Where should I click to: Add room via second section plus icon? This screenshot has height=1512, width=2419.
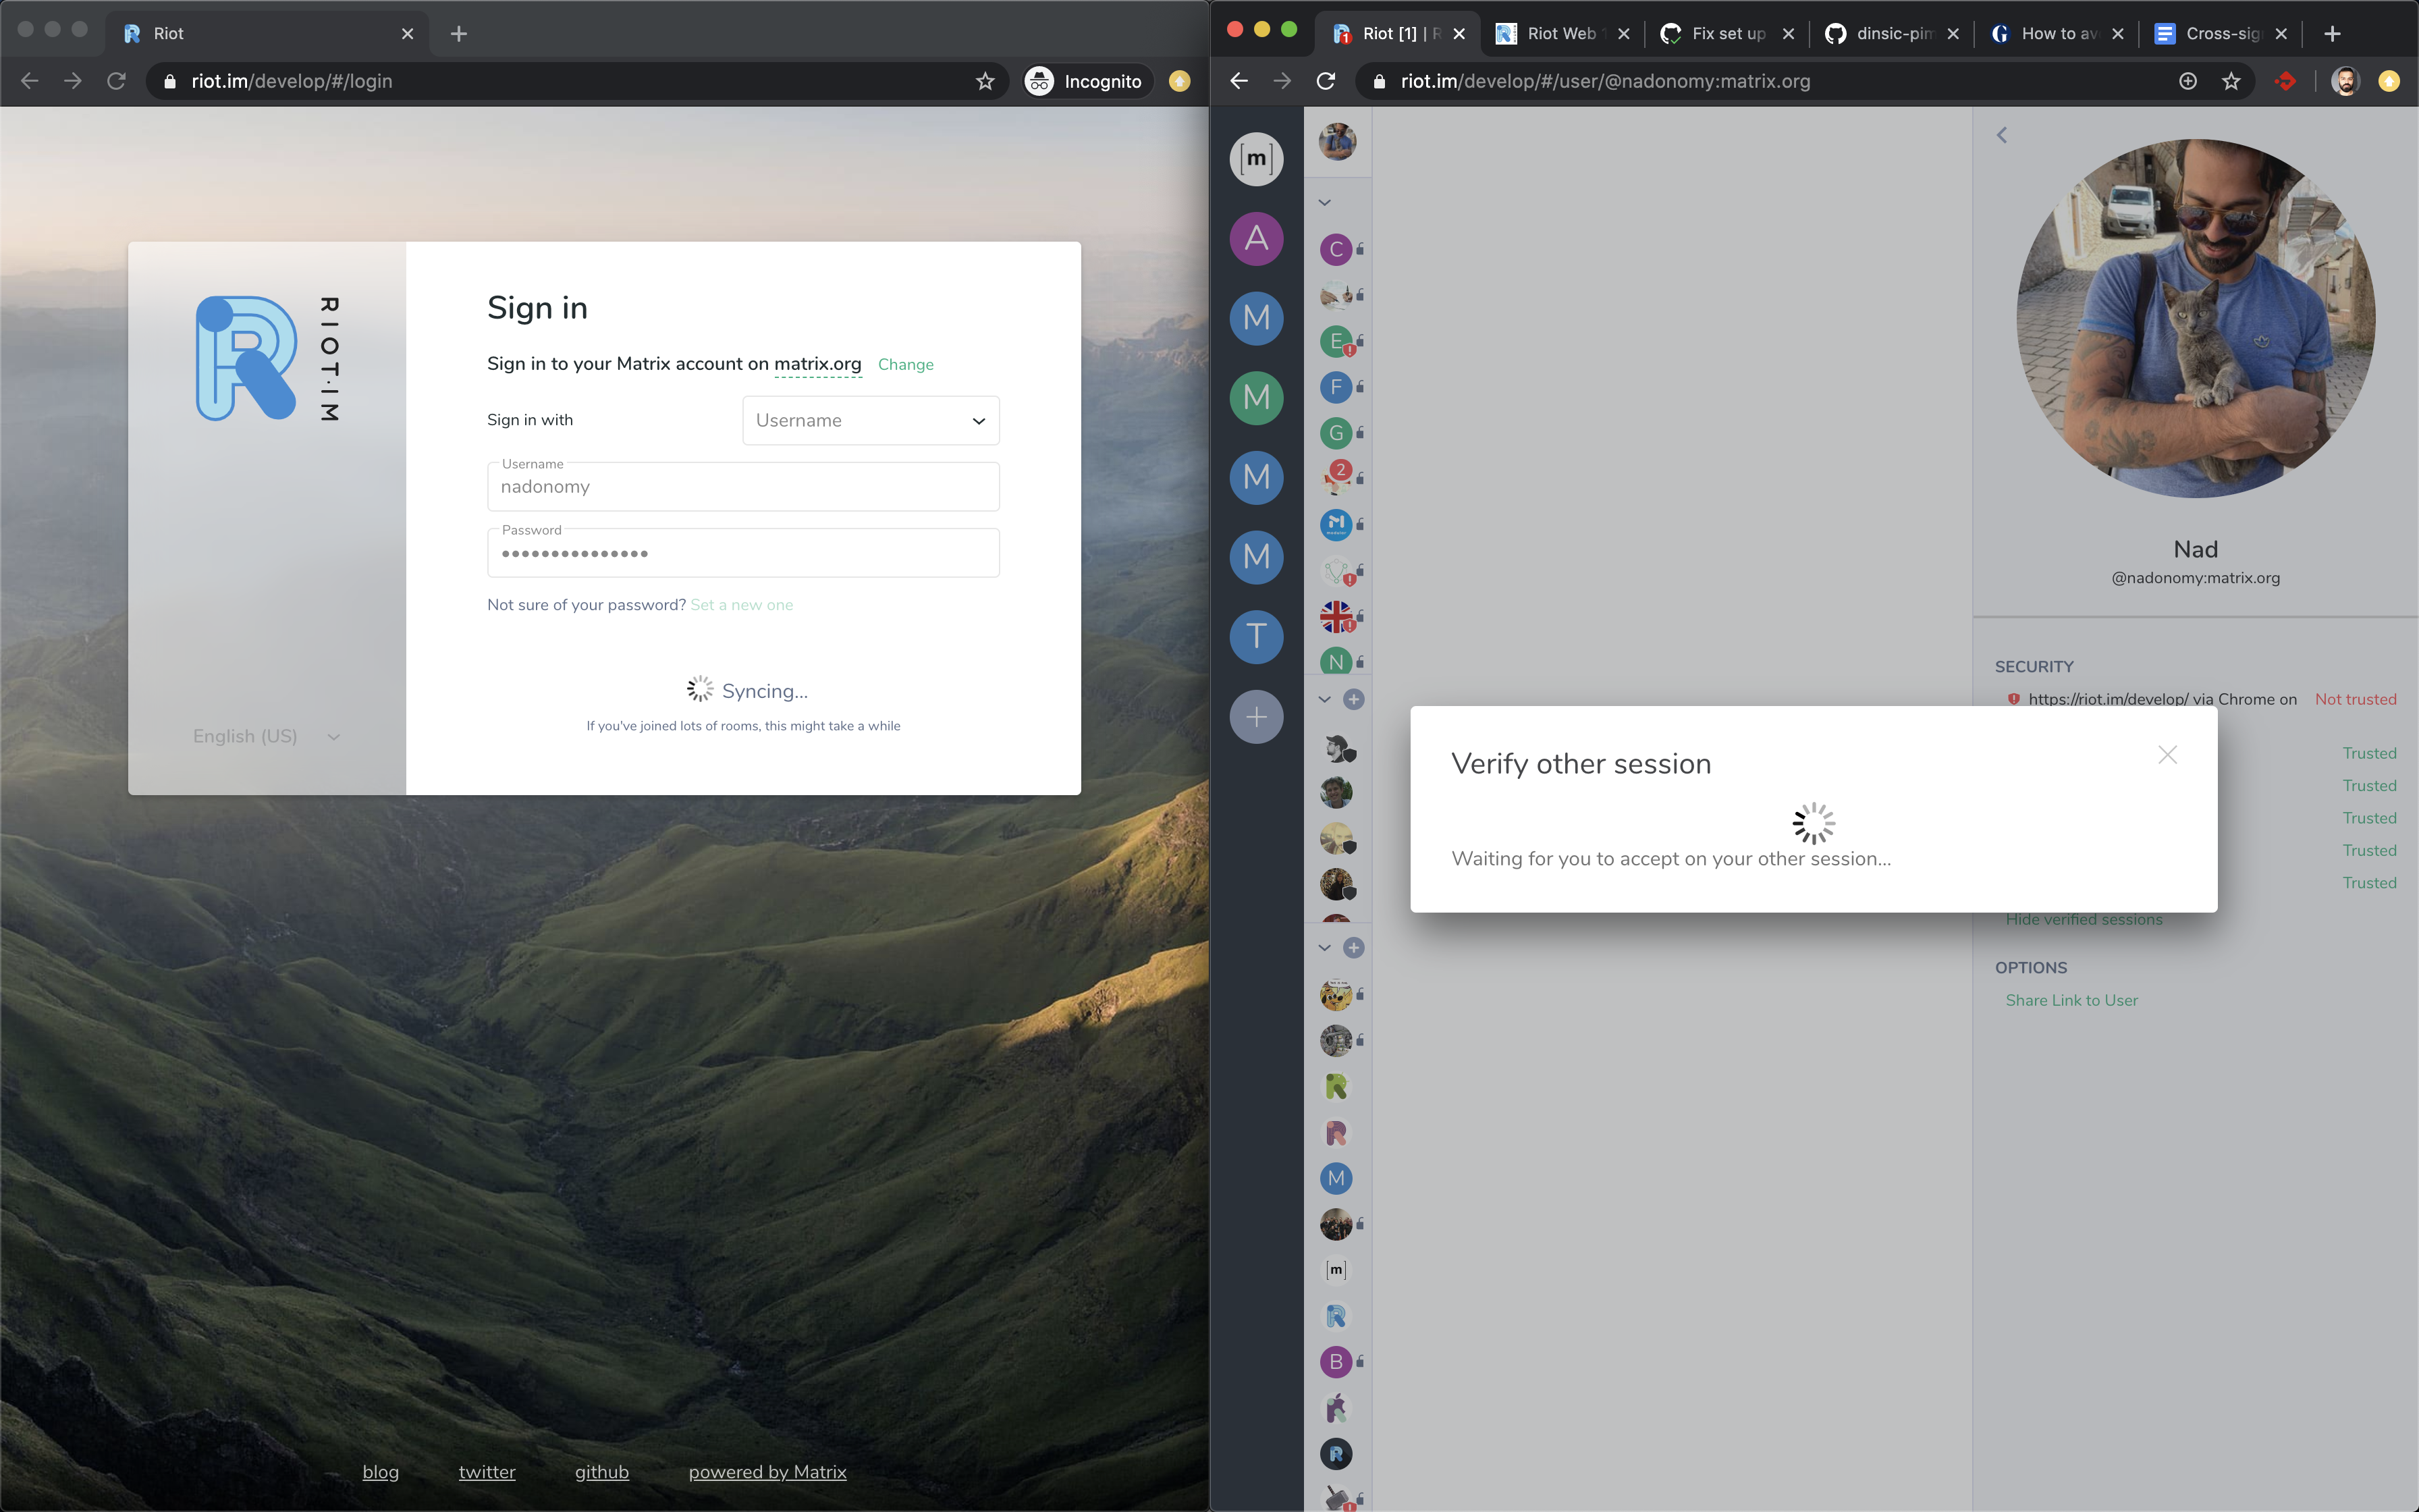pyautogui.click(x=1353, y=700)
